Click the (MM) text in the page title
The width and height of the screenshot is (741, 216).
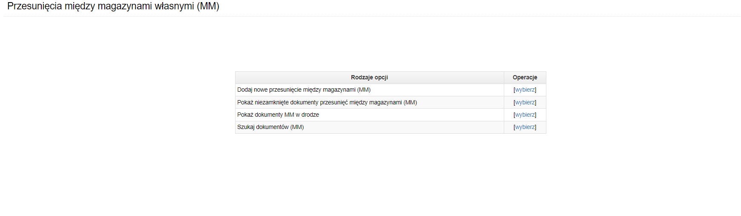pos(208,6)
